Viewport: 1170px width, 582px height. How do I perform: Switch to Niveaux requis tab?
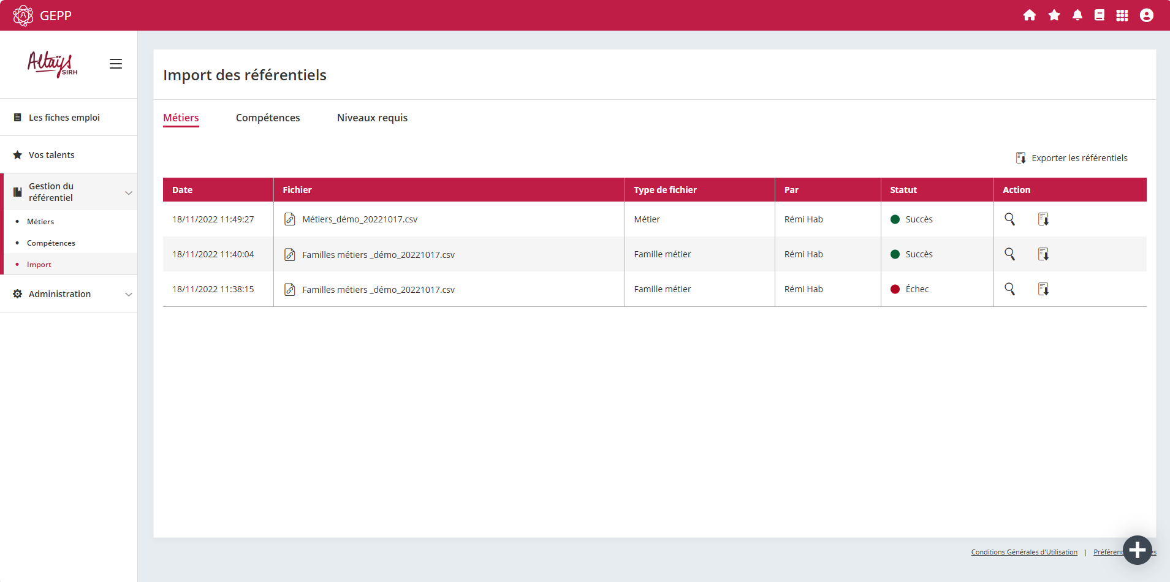point(372,118)
